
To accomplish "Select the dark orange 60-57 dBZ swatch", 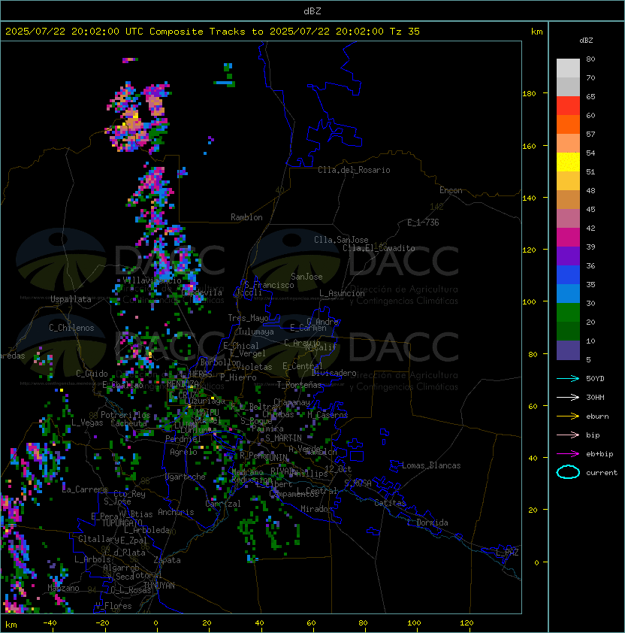I will [x=568, y=124].
